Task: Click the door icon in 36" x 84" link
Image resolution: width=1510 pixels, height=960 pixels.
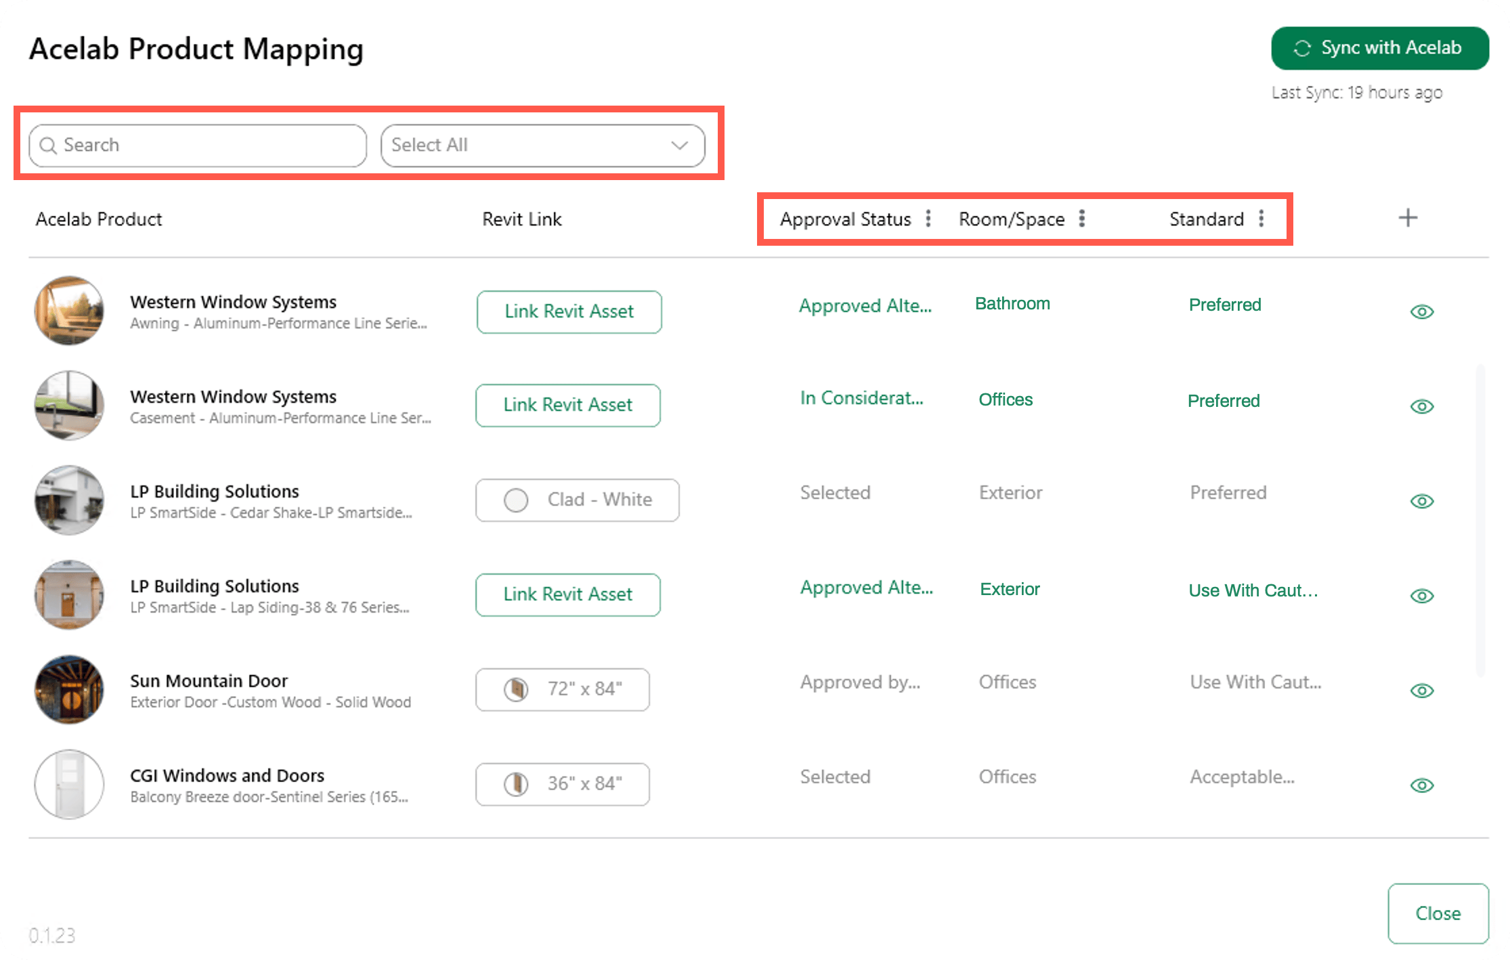Action: (x=516, y=784)
